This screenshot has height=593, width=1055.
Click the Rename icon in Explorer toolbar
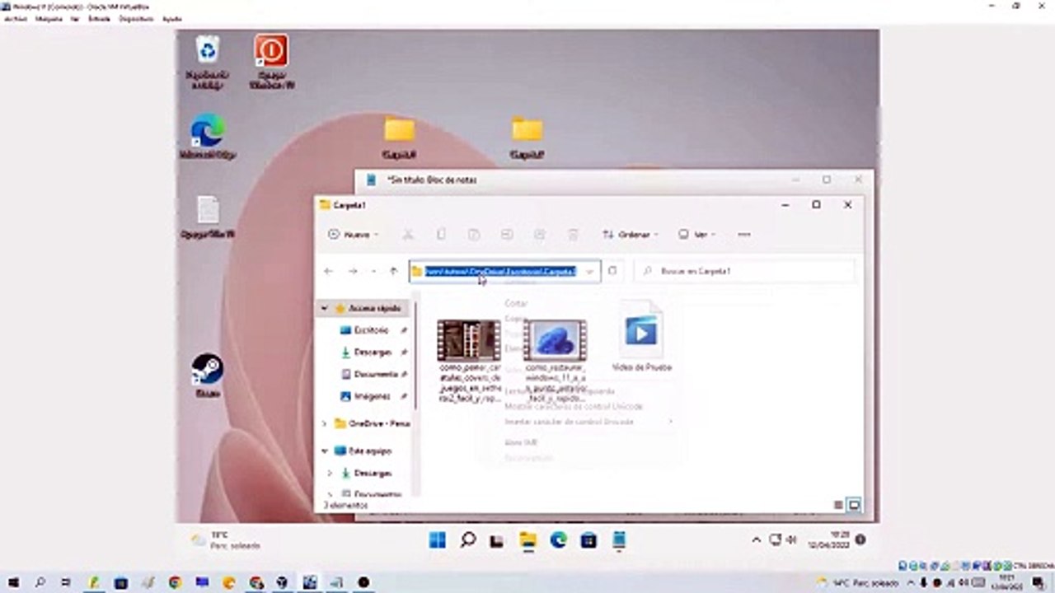point(507,235)
